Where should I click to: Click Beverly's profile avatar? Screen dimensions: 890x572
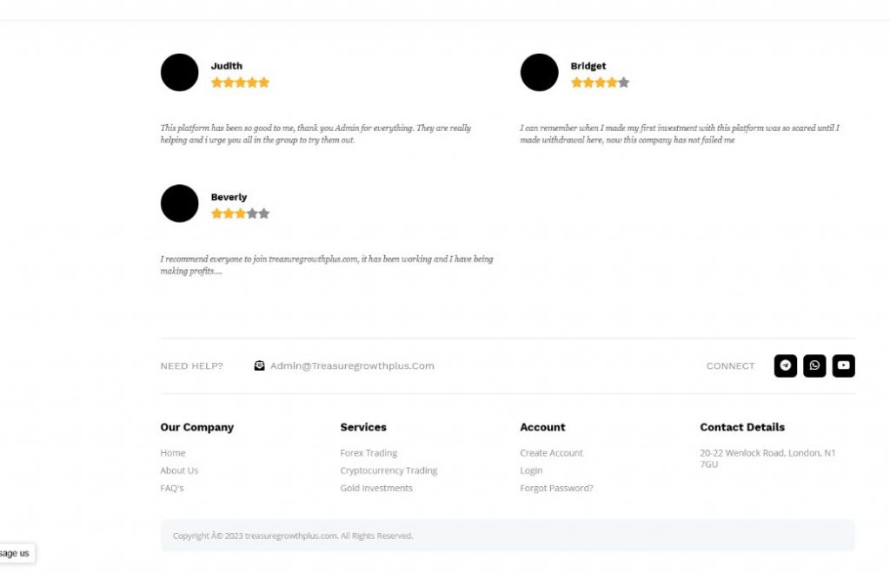pos(180,203)
